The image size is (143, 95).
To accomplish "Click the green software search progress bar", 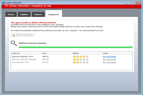I will coord(76,47).
